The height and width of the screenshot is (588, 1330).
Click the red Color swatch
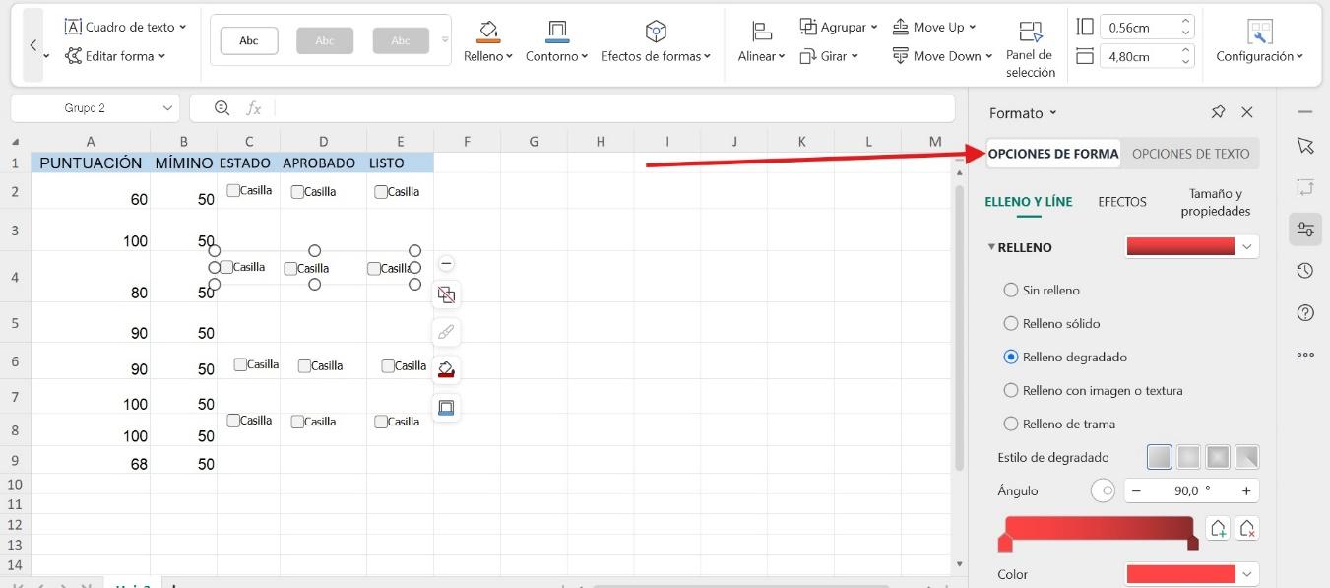[1180, 573]
